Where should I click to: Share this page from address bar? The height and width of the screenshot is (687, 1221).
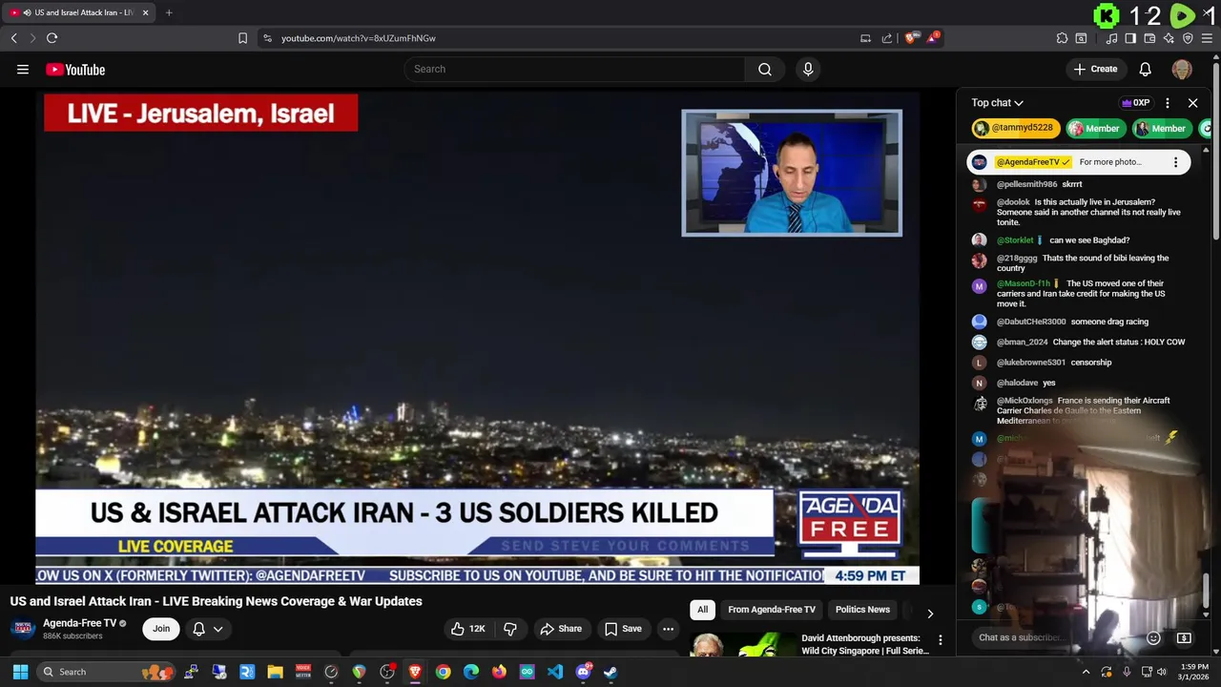[887, 38]
